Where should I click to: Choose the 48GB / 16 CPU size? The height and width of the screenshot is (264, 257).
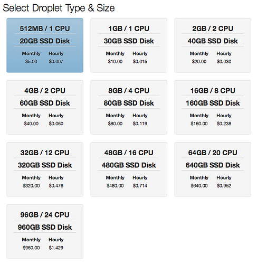(129, 169)
